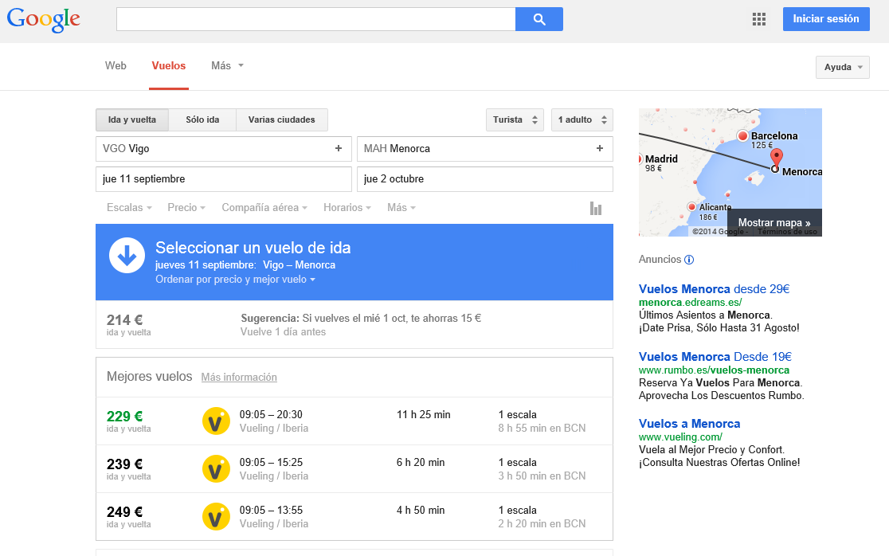The width and height of the screenshot is (889, 556).
Task: Switch to the Web tab
Action: 116,66
